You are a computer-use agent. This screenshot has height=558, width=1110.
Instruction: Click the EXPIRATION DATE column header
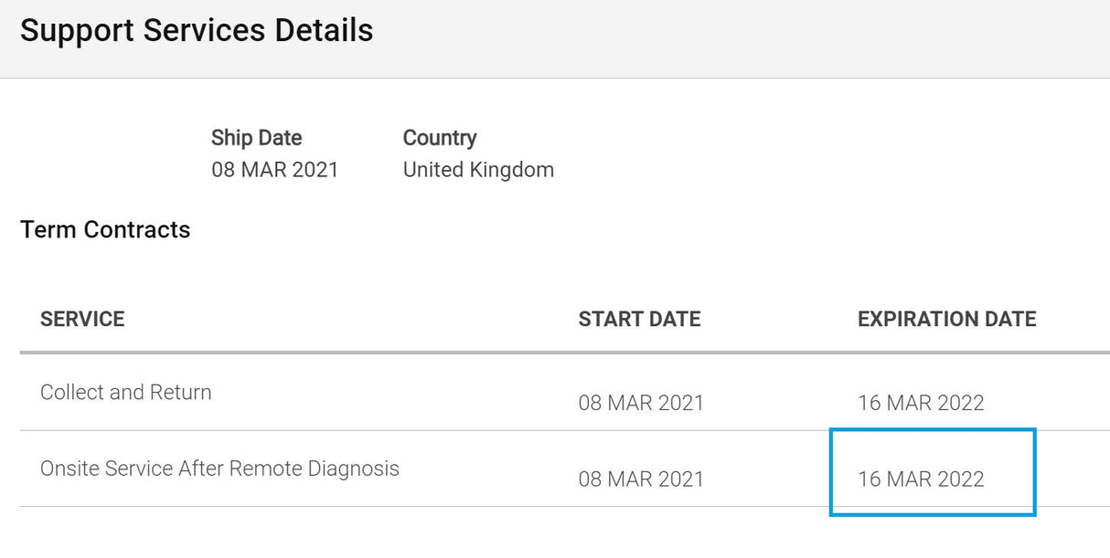click(x=946, y=319)
